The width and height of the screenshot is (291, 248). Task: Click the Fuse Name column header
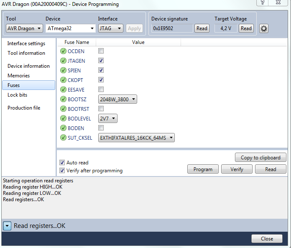[77, 42]
